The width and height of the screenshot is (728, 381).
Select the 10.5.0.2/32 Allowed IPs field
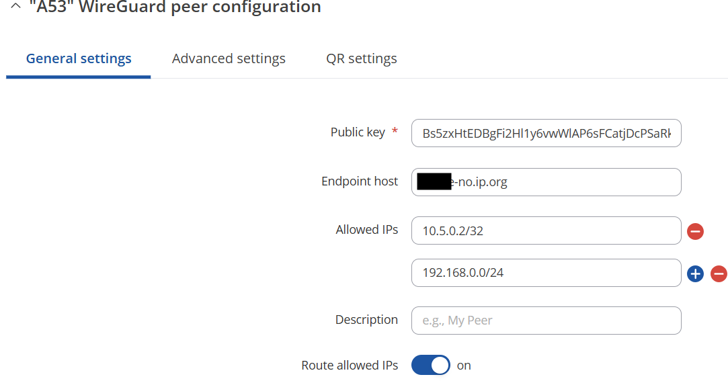(x=546, y=230)
